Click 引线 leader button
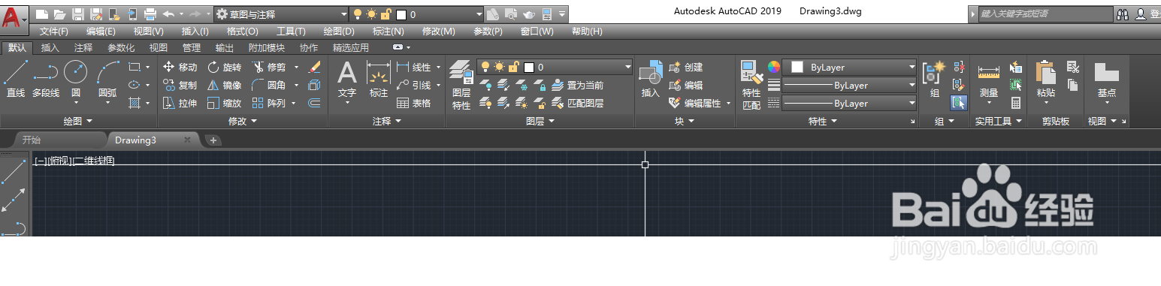 [414, 85]
